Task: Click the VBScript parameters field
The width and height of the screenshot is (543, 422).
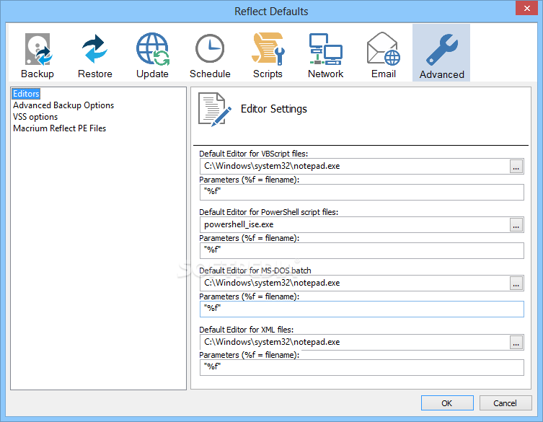Action: pos(361,193)
